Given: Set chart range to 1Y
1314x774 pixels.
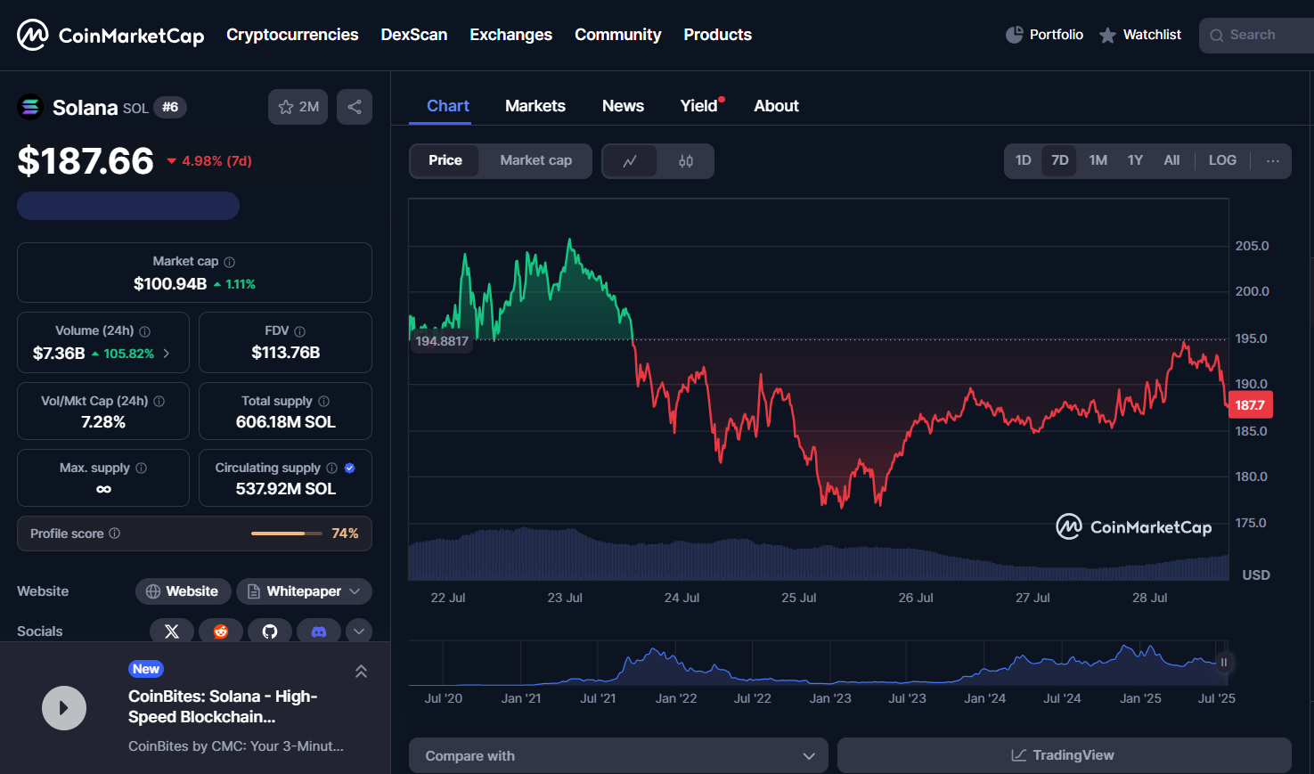Looking at the screenshot, I should 1135,160.
